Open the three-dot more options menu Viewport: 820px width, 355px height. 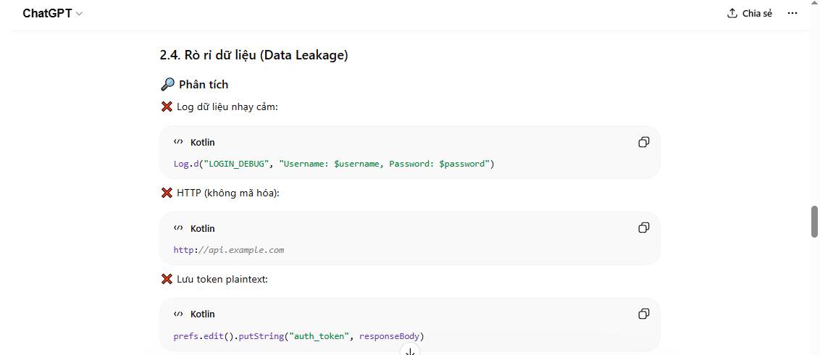[x=793, y=14]
